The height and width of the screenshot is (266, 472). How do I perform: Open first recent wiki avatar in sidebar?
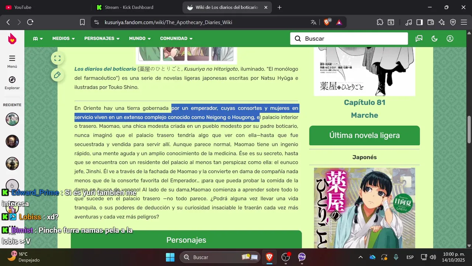[x=12, y=119]
